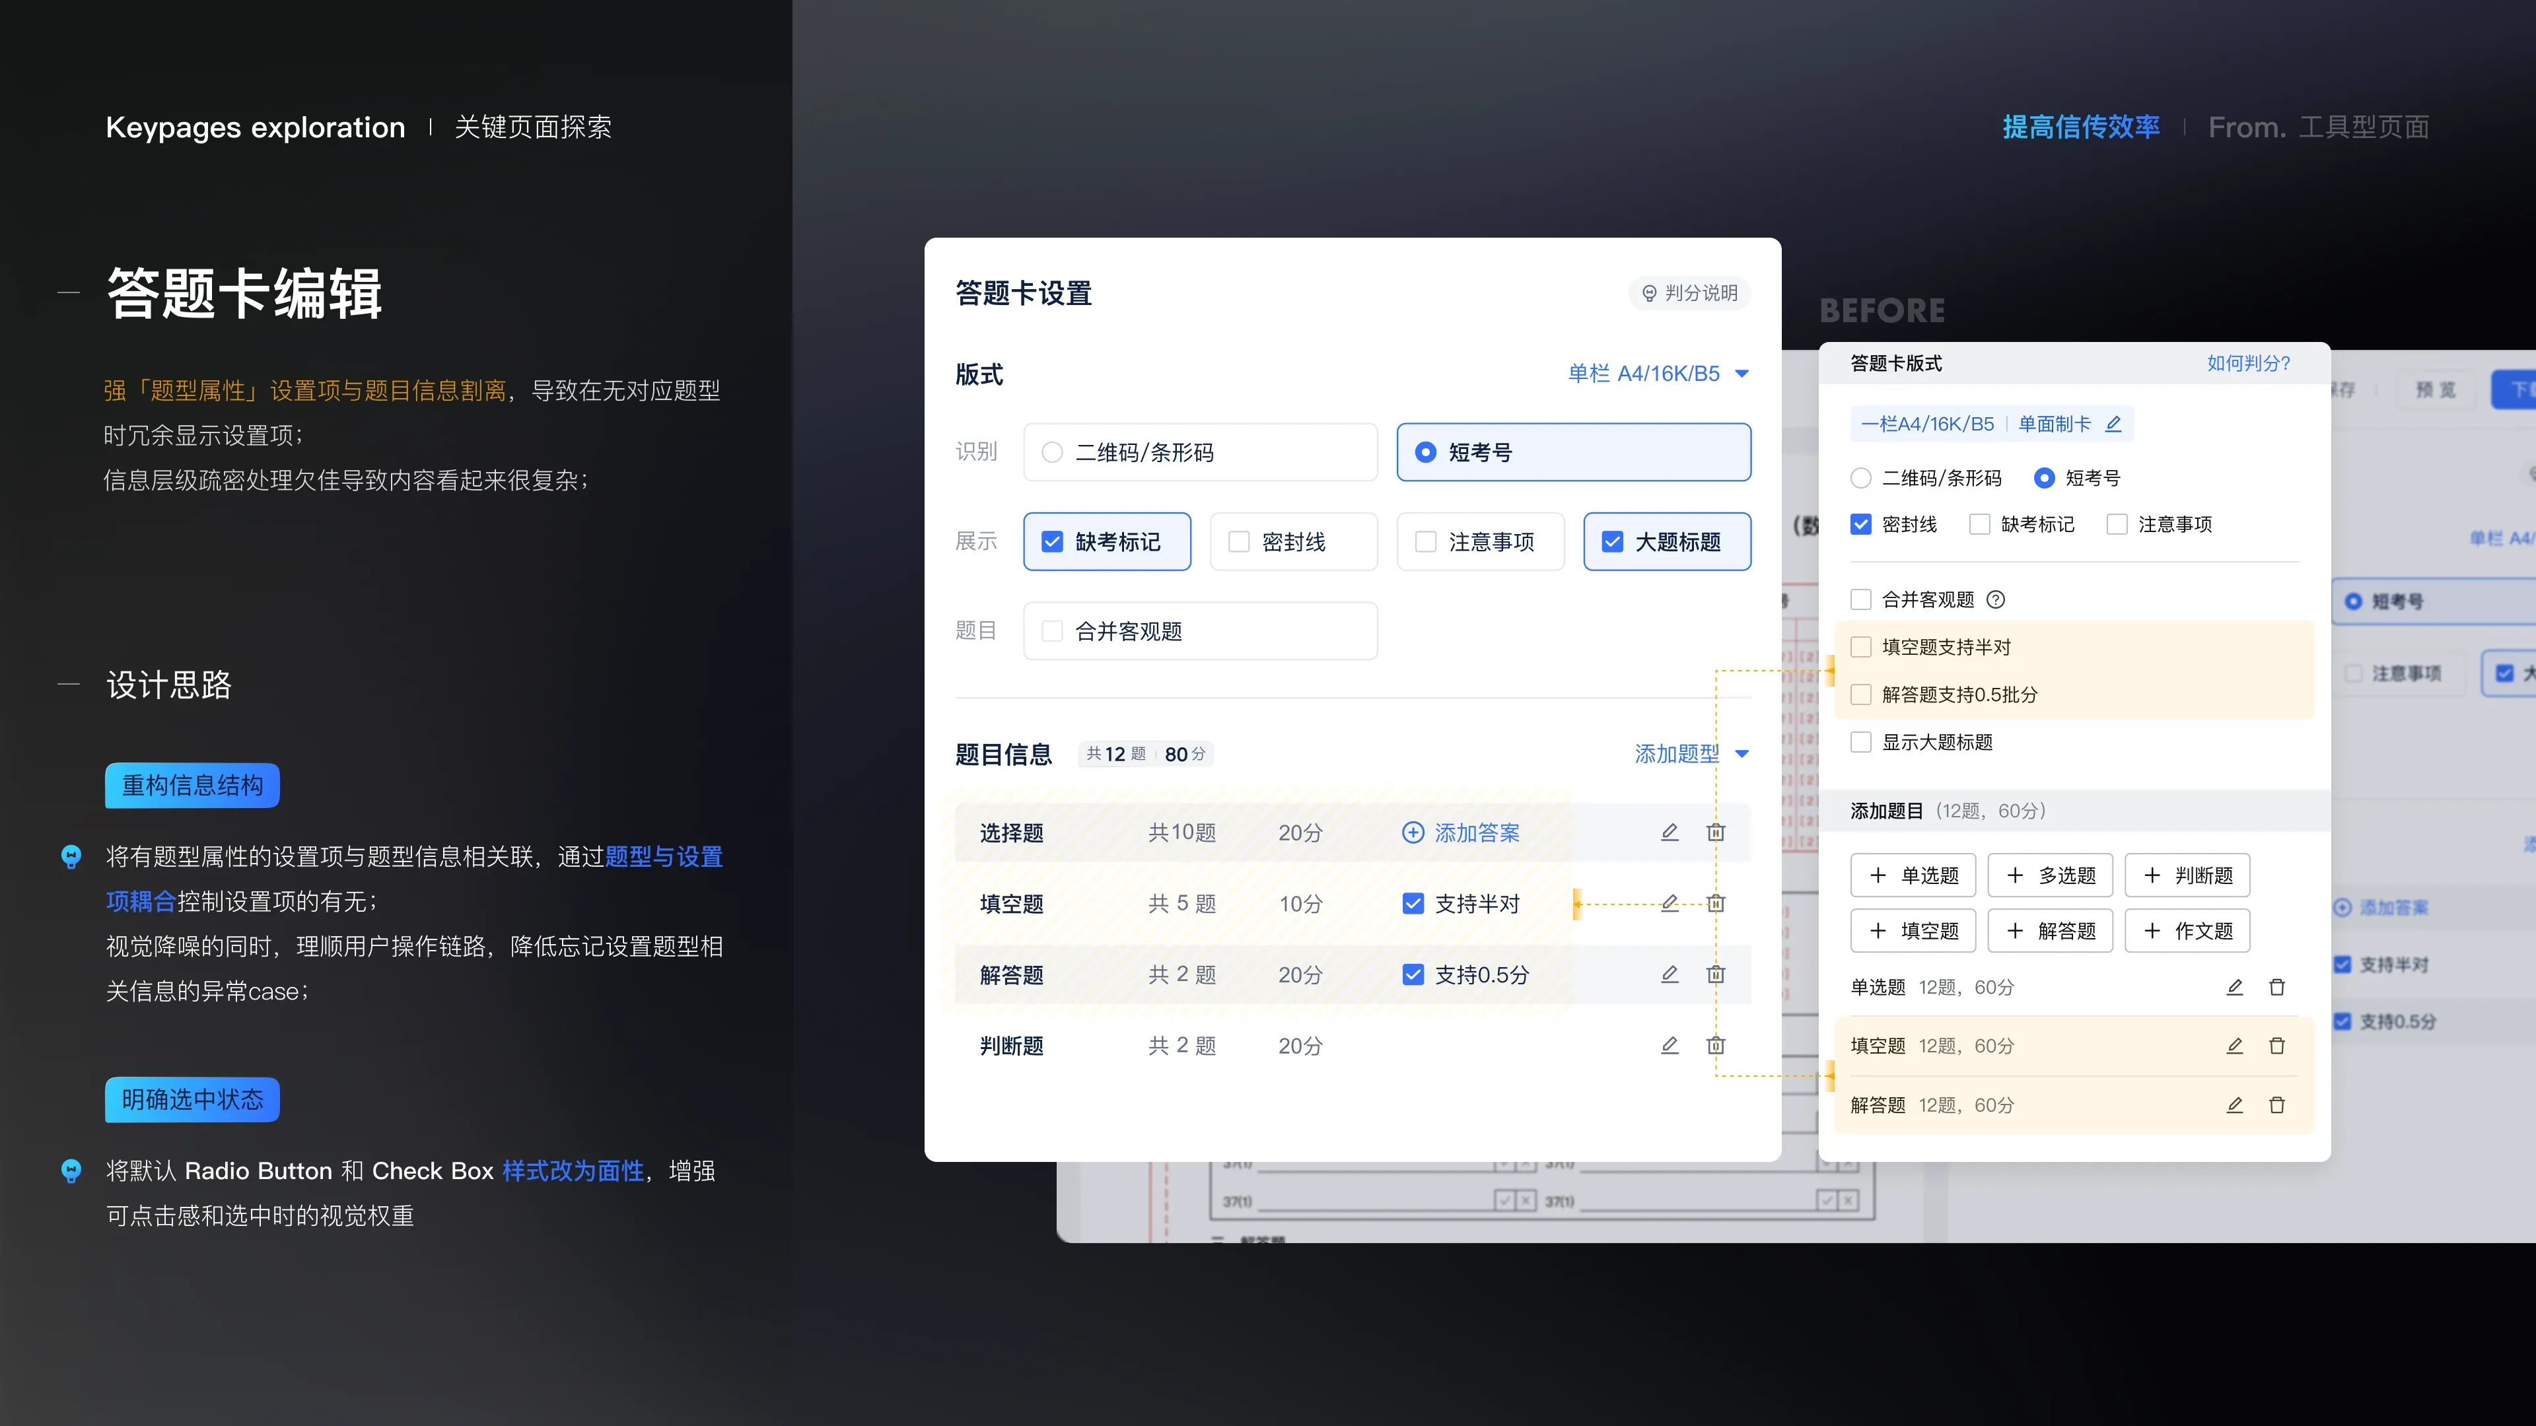Edit the 解答题 row in 题目信息

point(1670,974)
